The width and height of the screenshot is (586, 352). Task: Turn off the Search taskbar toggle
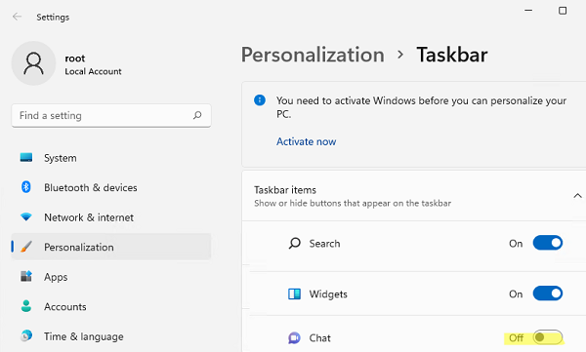click(548, 243)
